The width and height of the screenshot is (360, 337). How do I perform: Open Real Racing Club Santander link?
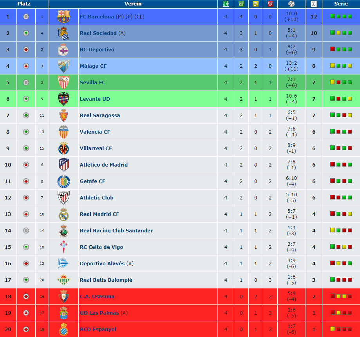click(116, 231)
